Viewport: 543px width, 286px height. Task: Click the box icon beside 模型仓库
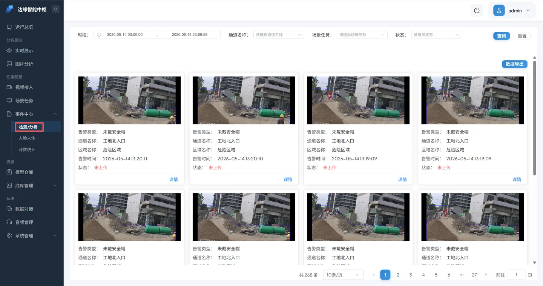pos(9,172)
